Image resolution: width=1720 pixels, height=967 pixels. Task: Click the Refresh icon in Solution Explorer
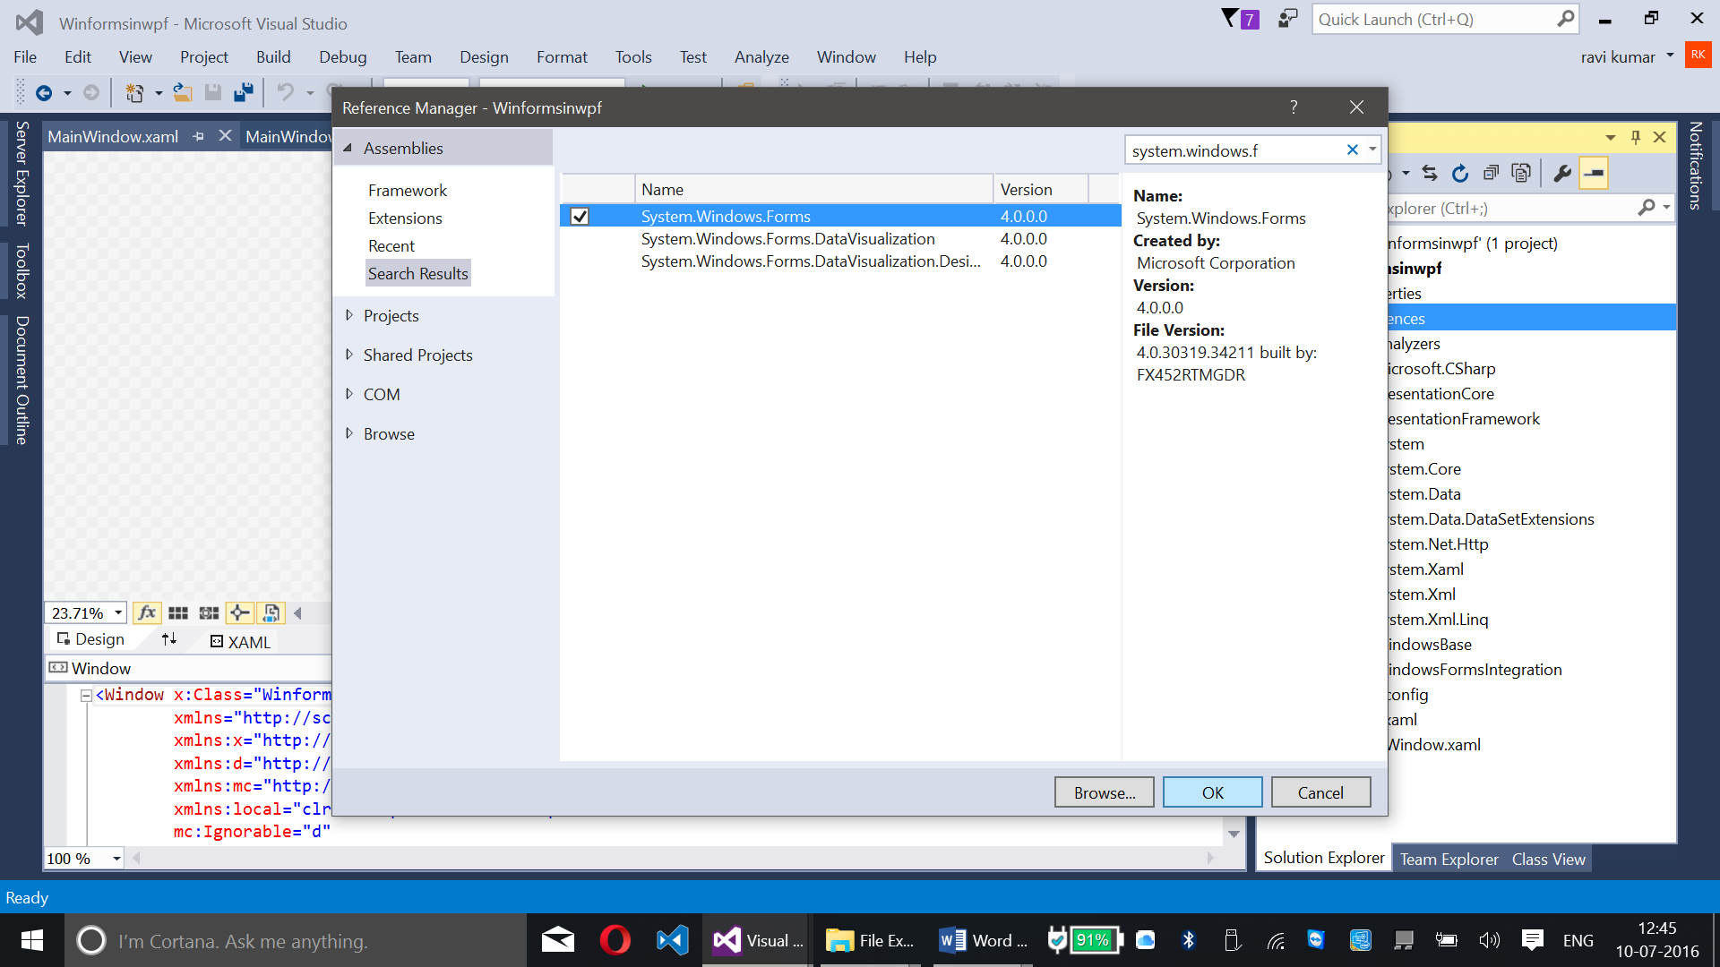point(1460,173)
